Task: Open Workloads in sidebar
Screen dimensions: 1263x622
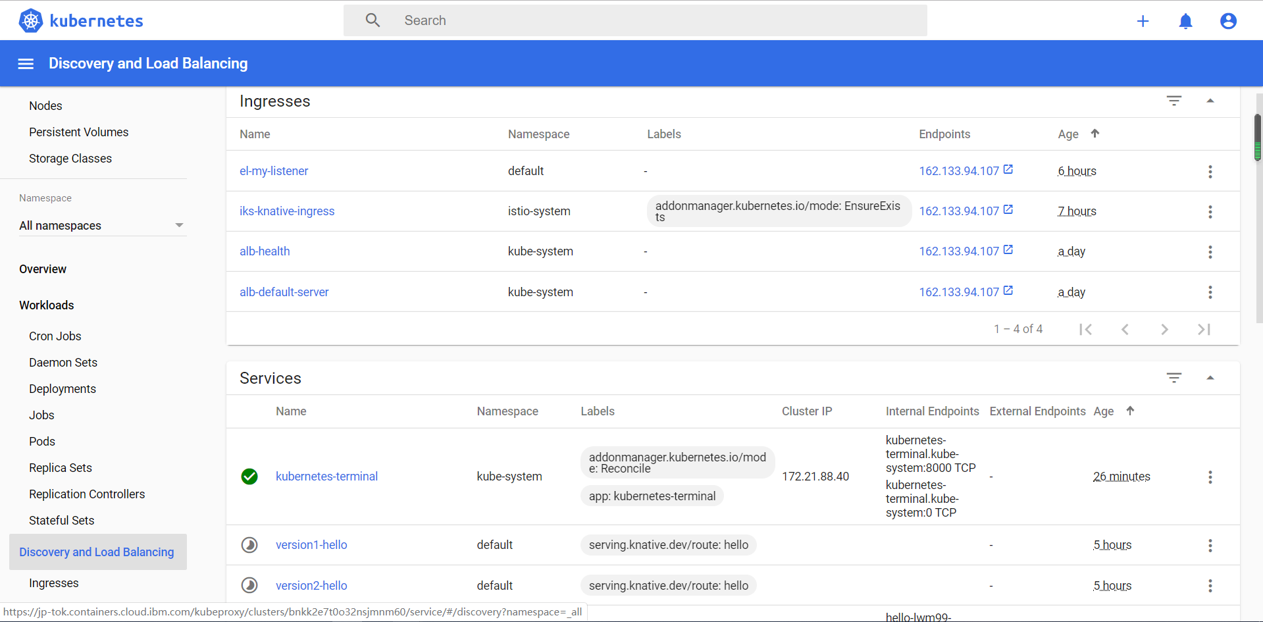Action: point(46,305)
